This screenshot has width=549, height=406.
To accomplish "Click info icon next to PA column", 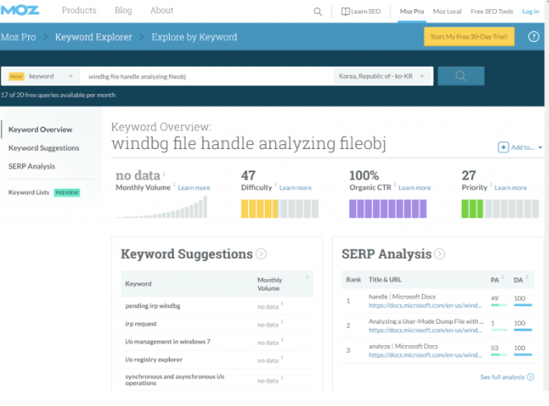I will [503, 277].
